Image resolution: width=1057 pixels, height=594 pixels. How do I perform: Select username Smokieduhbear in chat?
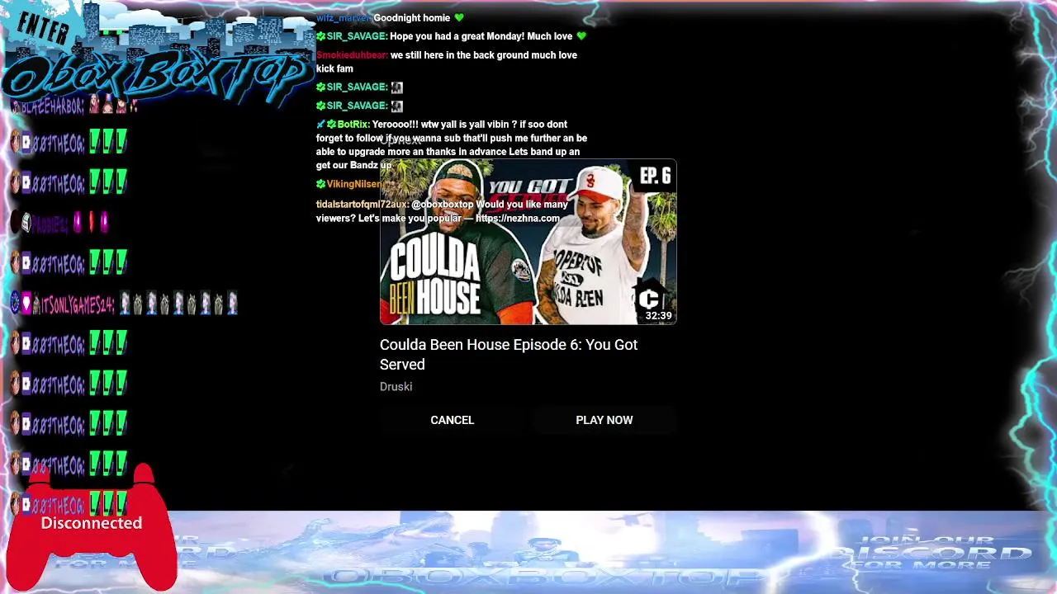352,55
